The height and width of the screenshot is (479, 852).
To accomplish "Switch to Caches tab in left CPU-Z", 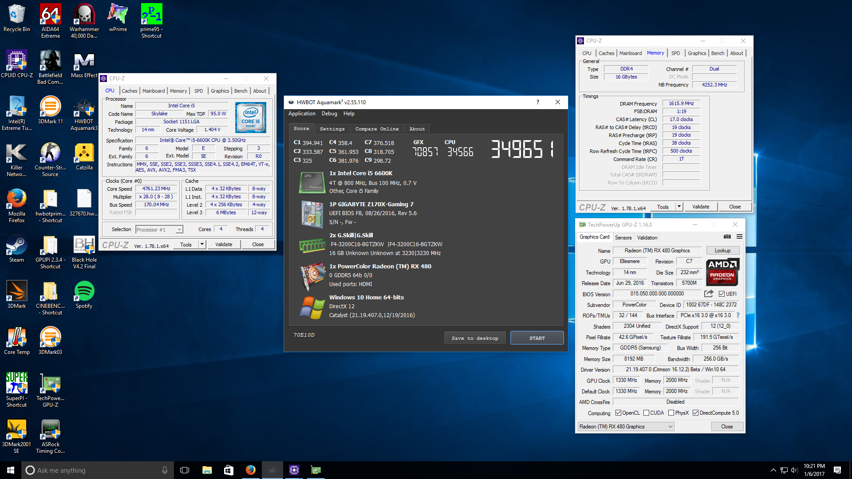I will [x=130, y=91].
